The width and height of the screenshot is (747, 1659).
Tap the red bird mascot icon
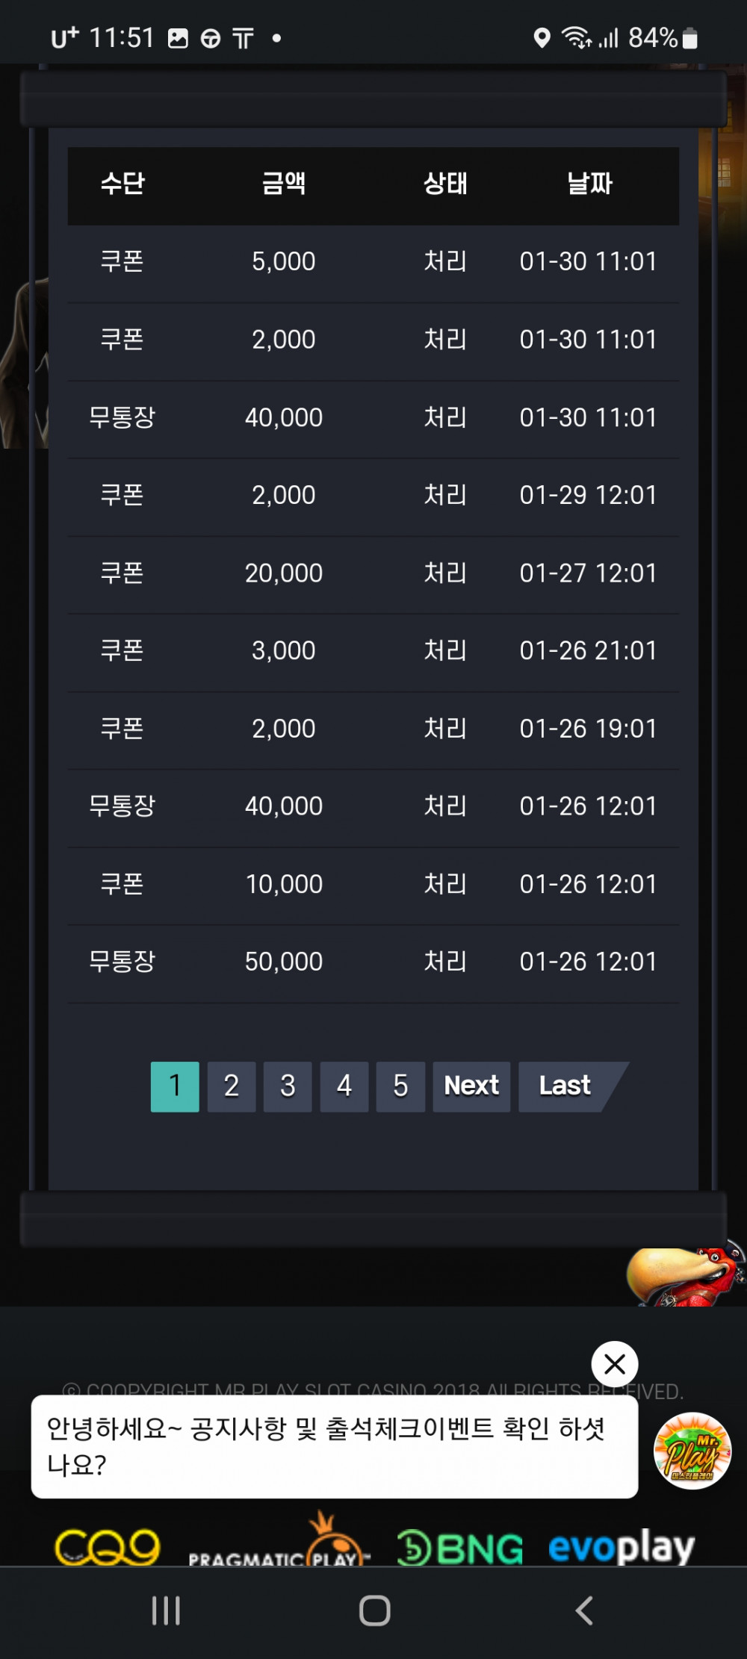click(x=686, y=1275)
